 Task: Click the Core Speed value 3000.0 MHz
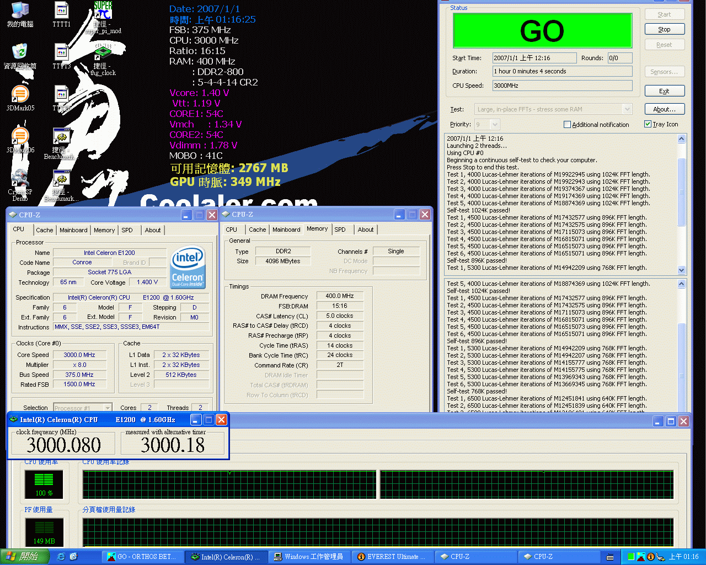(x=79, y=355)
